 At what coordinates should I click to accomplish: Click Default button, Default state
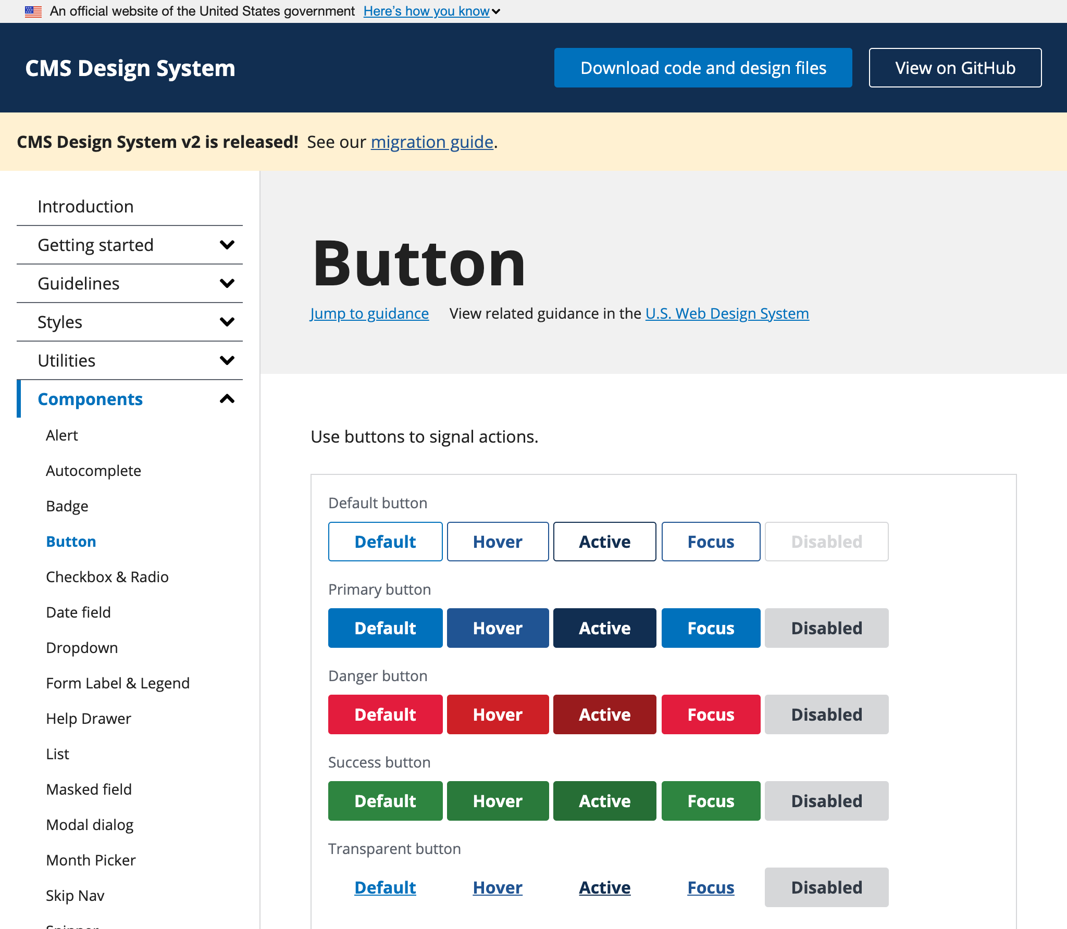[386, 542]
